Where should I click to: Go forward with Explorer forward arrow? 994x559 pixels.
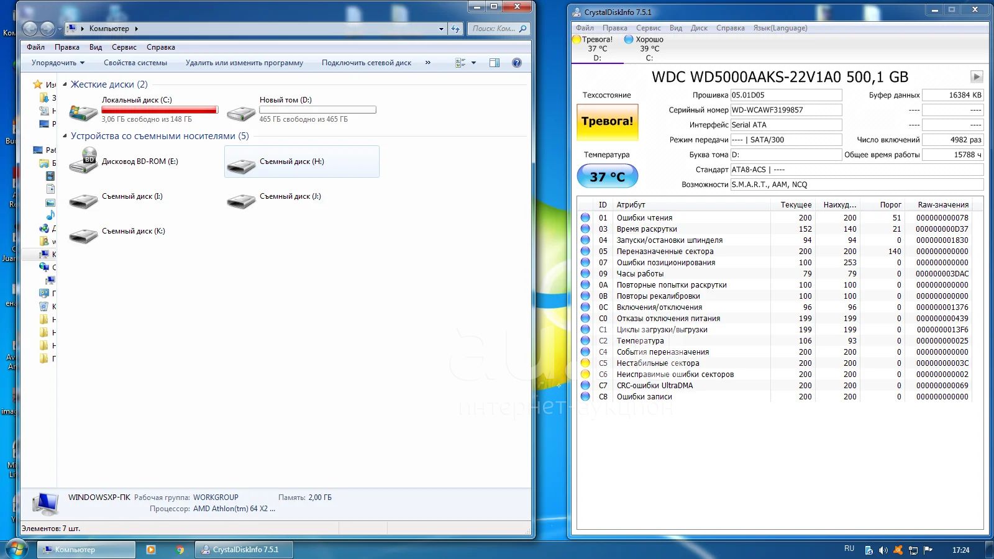click(48, 29)
